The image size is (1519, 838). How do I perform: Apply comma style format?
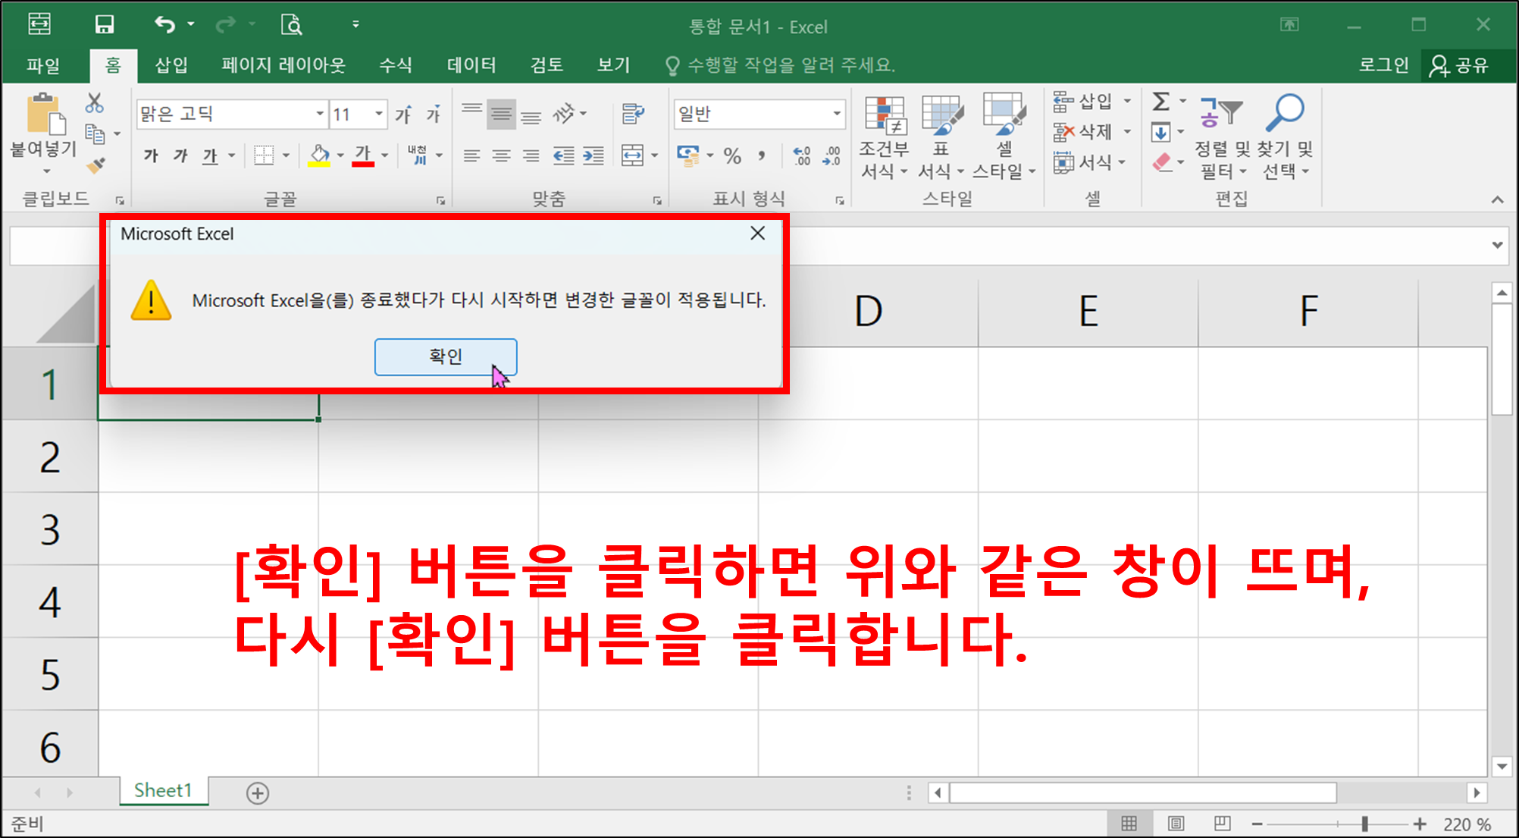pyautogui.click(x=761, y=155)
